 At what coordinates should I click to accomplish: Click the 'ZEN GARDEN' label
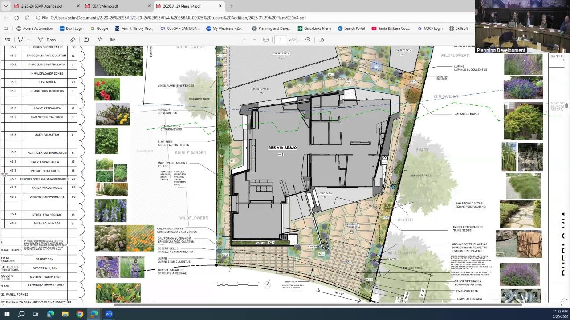[x=446, y=96]
